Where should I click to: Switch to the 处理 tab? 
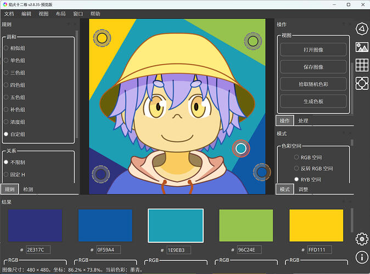pos(303,121)
